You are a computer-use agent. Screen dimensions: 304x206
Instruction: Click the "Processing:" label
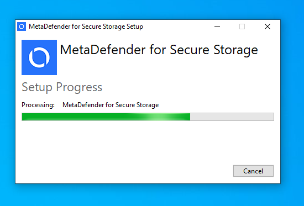(38, 105)
